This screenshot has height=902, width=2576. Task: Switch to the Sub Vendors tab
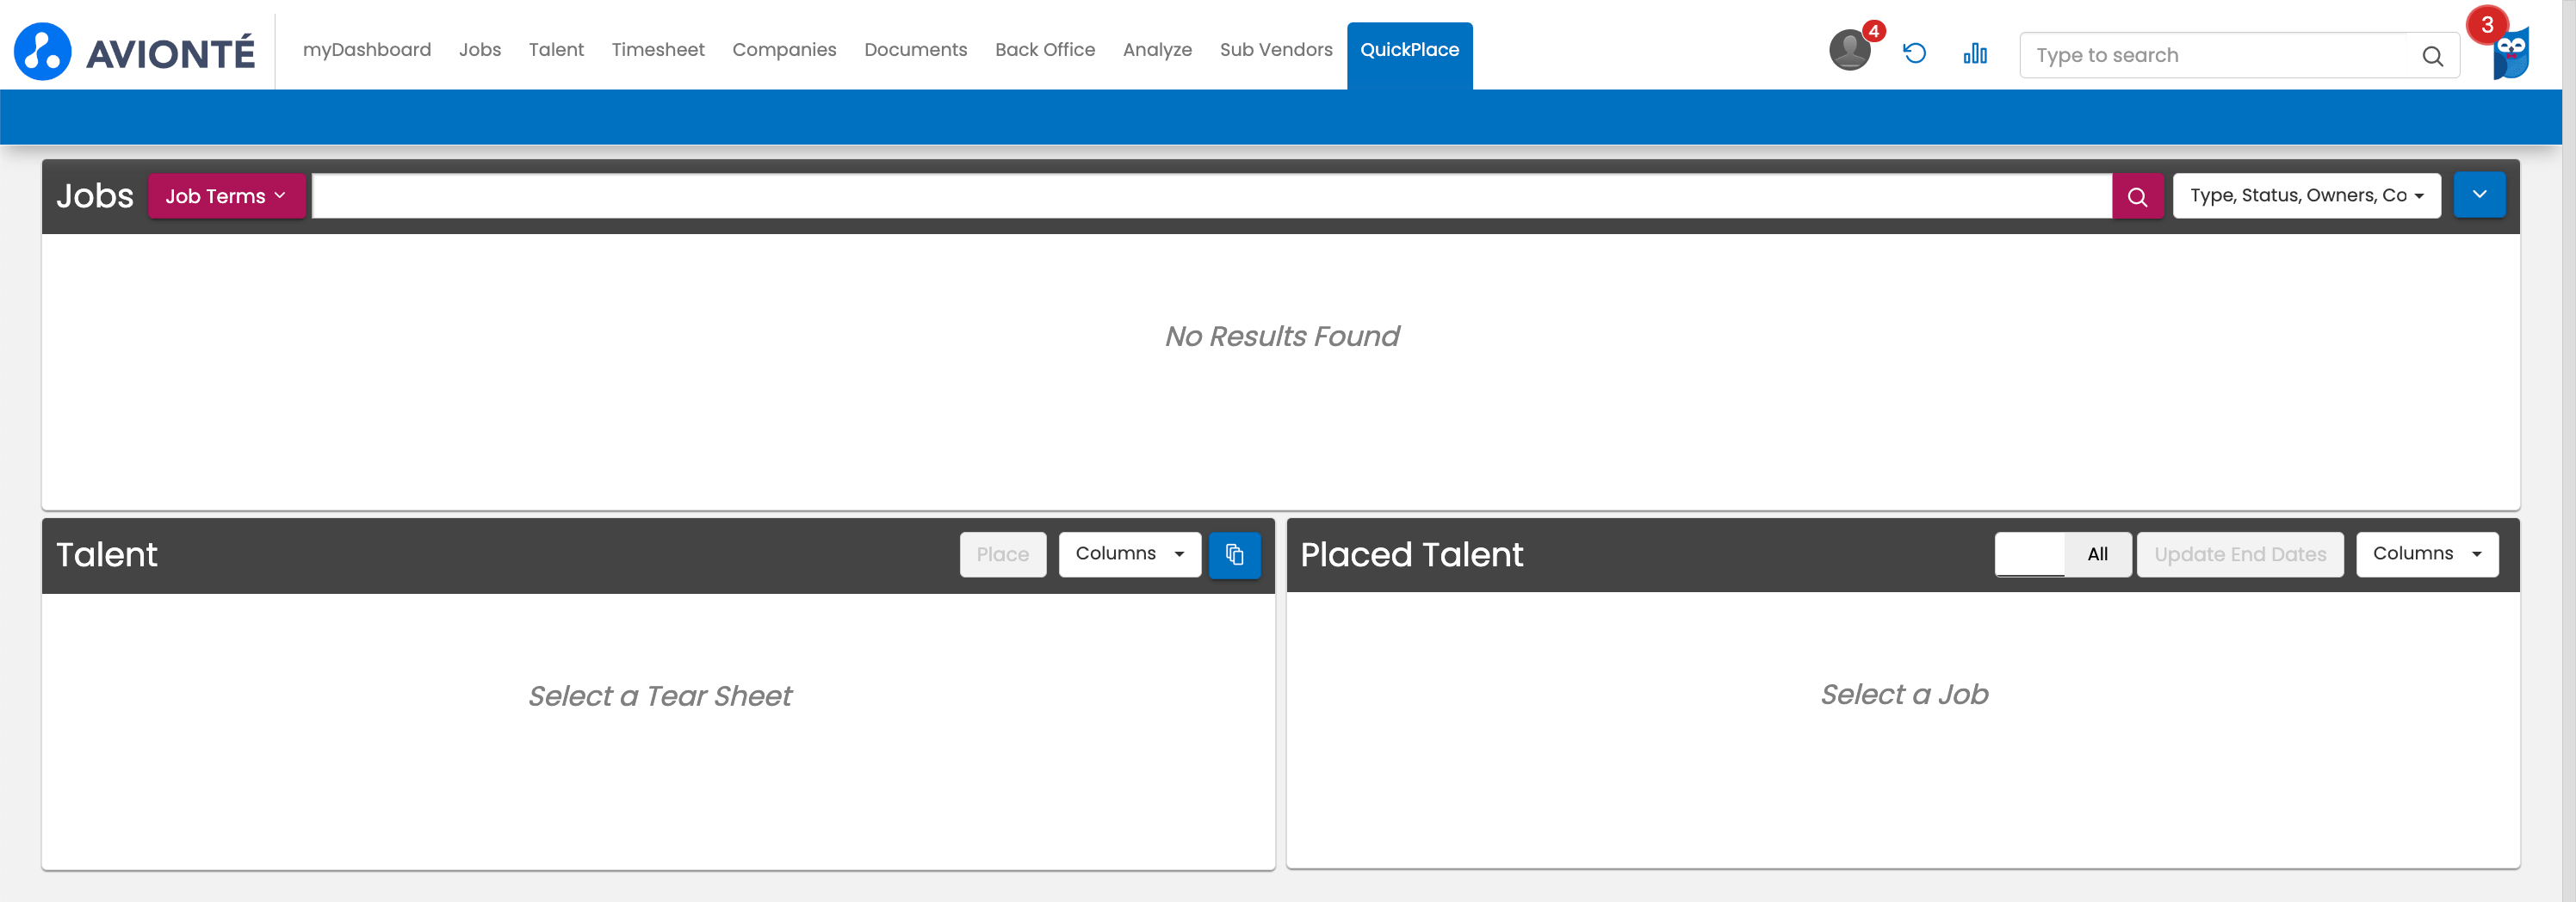tap(1276, 50)
